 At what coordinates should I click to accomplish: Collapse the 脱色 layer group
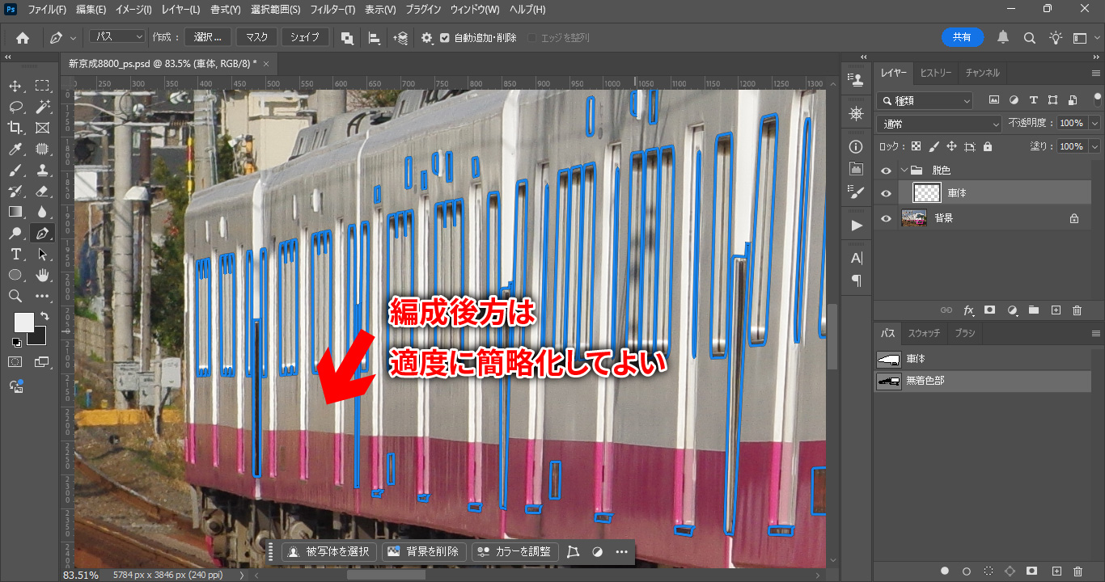click(904, 171)
